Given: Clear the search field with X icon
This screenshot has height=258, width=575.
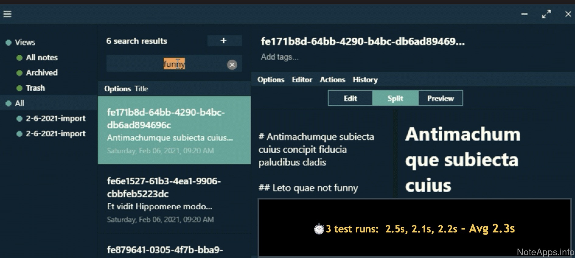Looking at the screenshot, I should tap(232, 64).
